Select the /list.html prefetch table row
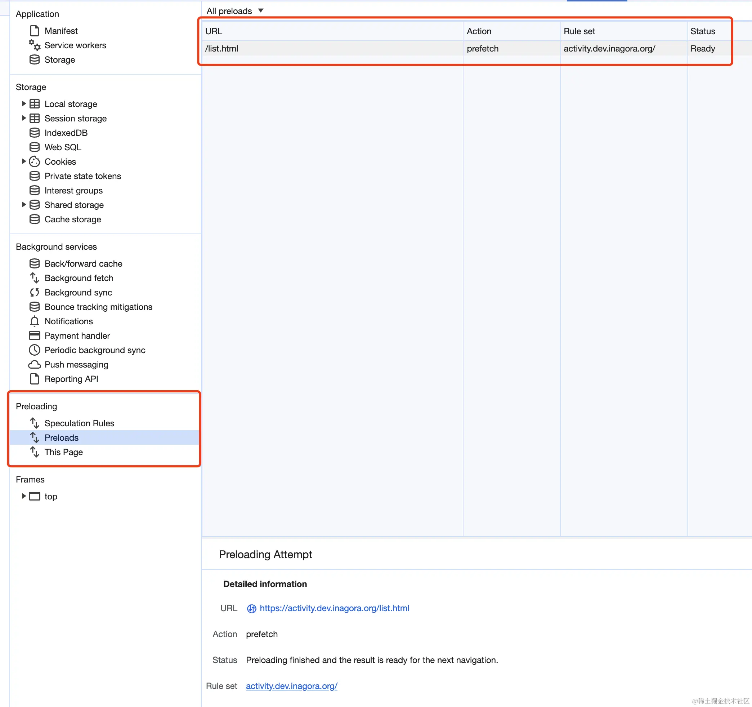The height and width of the screenshot is (707, 752). [x=333, y=48]
